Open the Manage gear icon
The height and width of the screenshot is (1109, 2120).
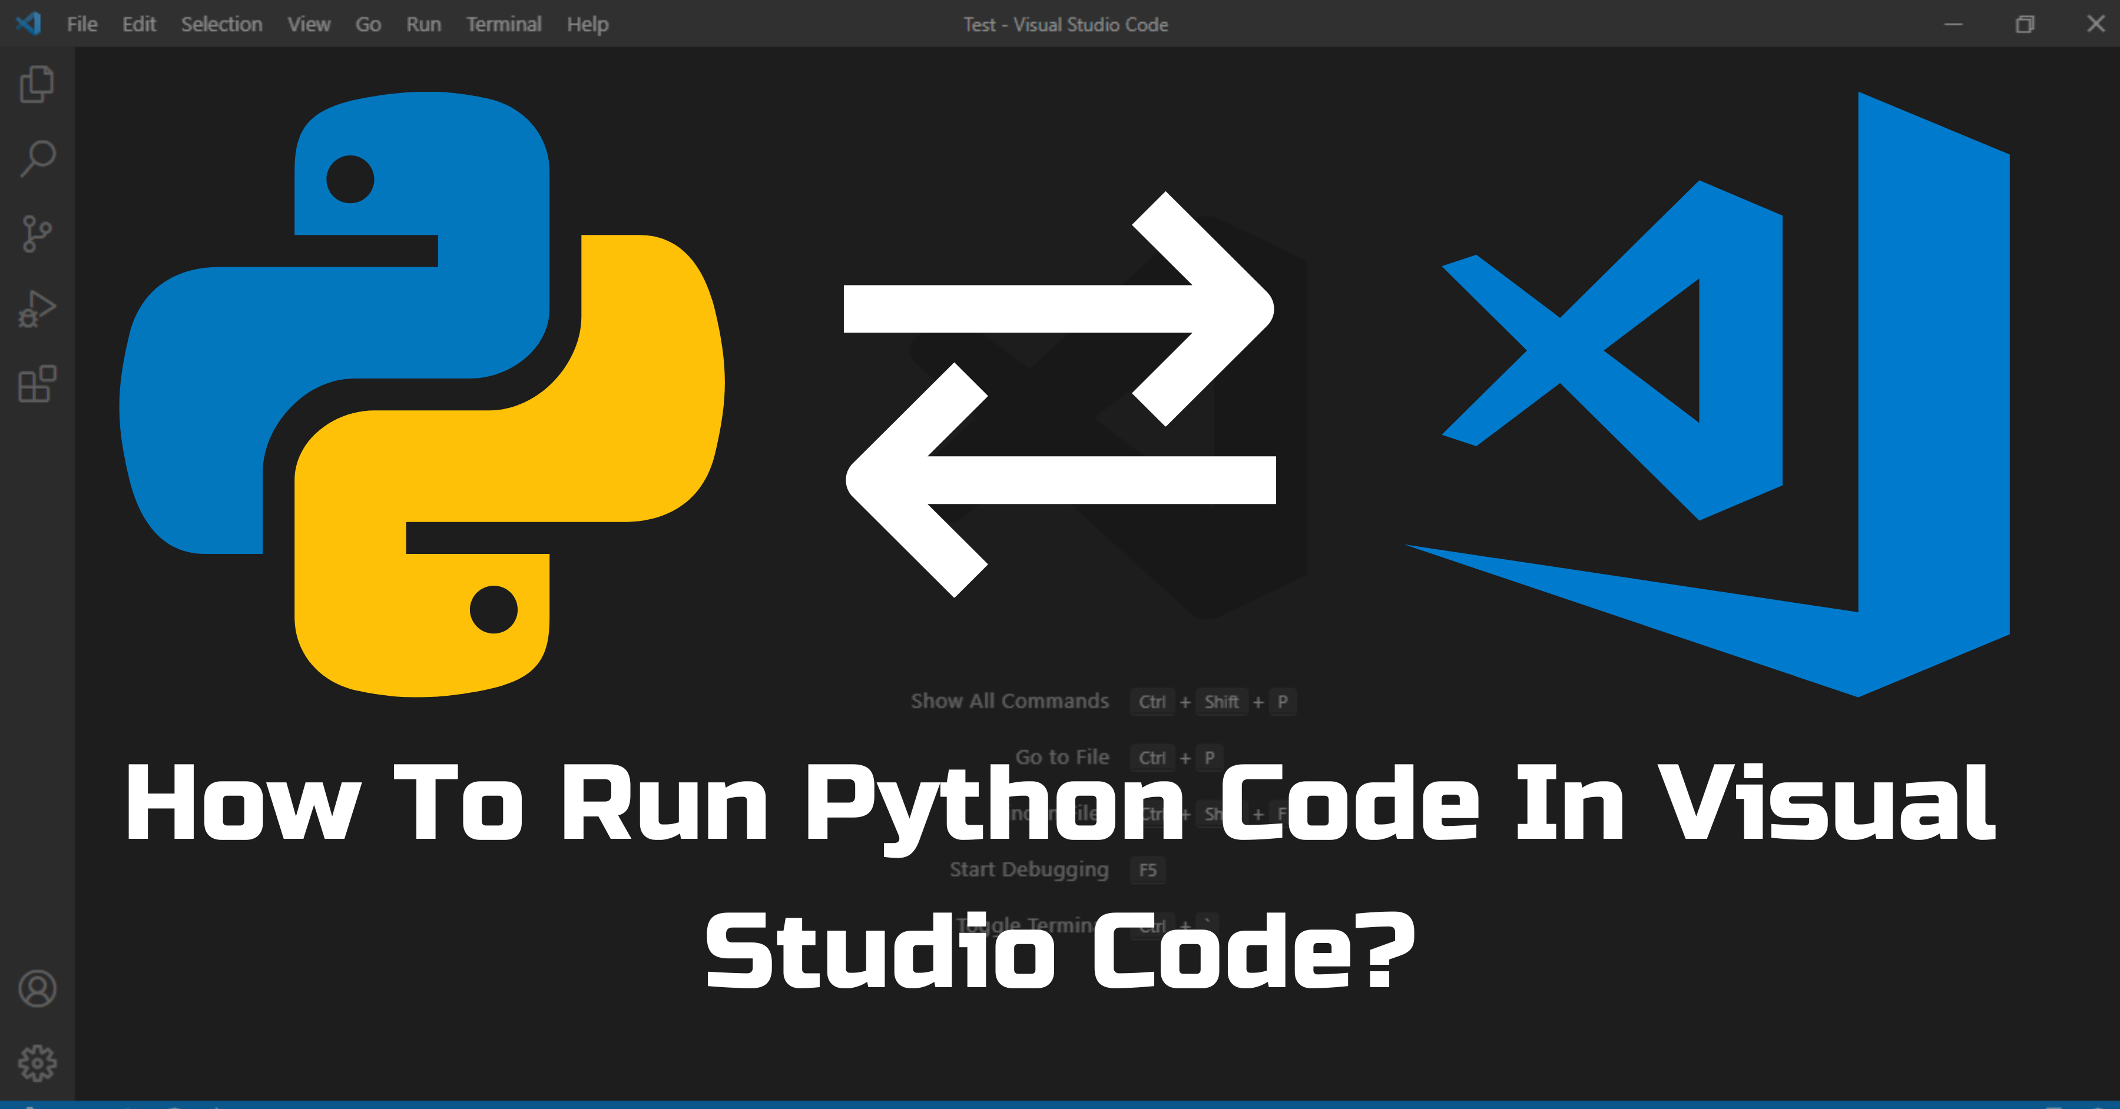tap(37, 1063)
